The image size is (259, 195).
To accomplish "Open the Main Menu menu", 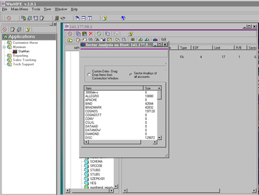I will pyautogui.click(x=19, y=9).
